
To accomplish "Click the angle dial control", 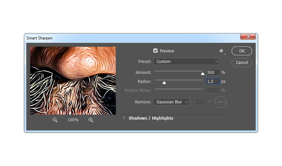I will click(x=221, y=102).
